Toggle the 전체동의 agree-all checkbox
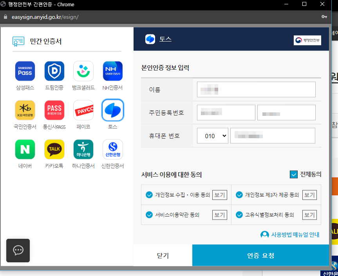The image size is (338, 276). tap(294, 175)
